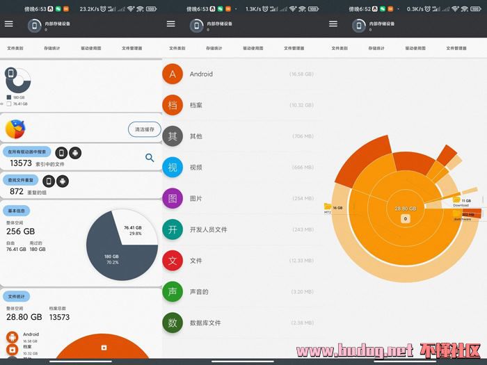The height and width of the screenshot is (365, 487).
Task: Switch to 文件类别 tab on left screen
Action: tap(15, 48)
